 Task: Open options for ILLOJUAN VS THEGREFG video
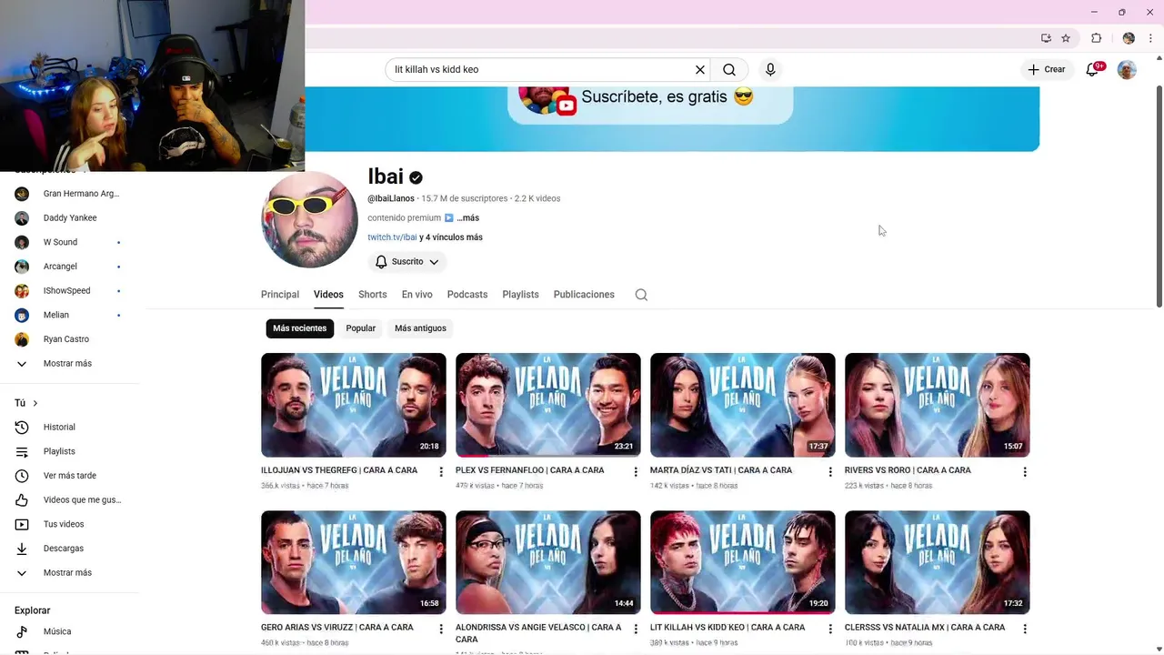(x=441, y=472)
